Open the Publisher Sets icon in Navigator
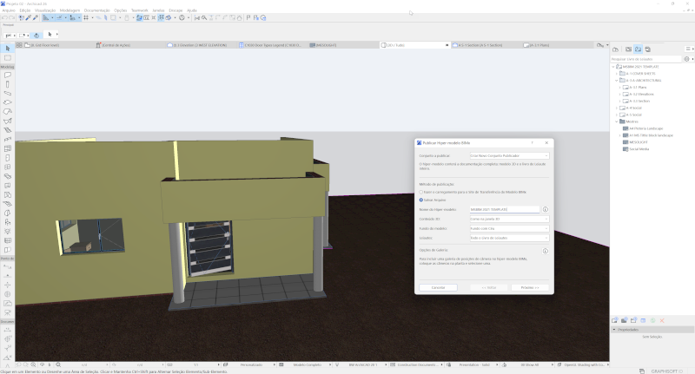 (x=648, y=49)
